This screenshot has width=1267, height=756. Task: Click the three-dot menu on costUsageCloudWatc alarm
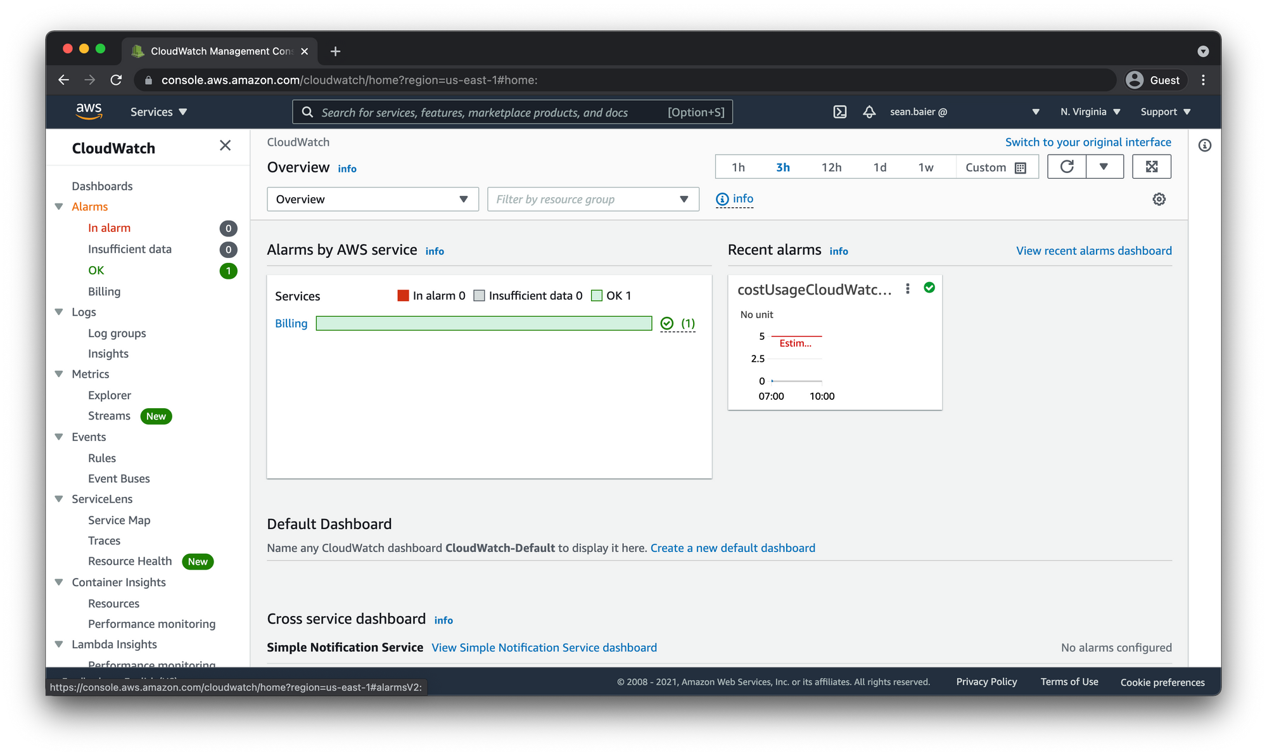coord(907,287)
